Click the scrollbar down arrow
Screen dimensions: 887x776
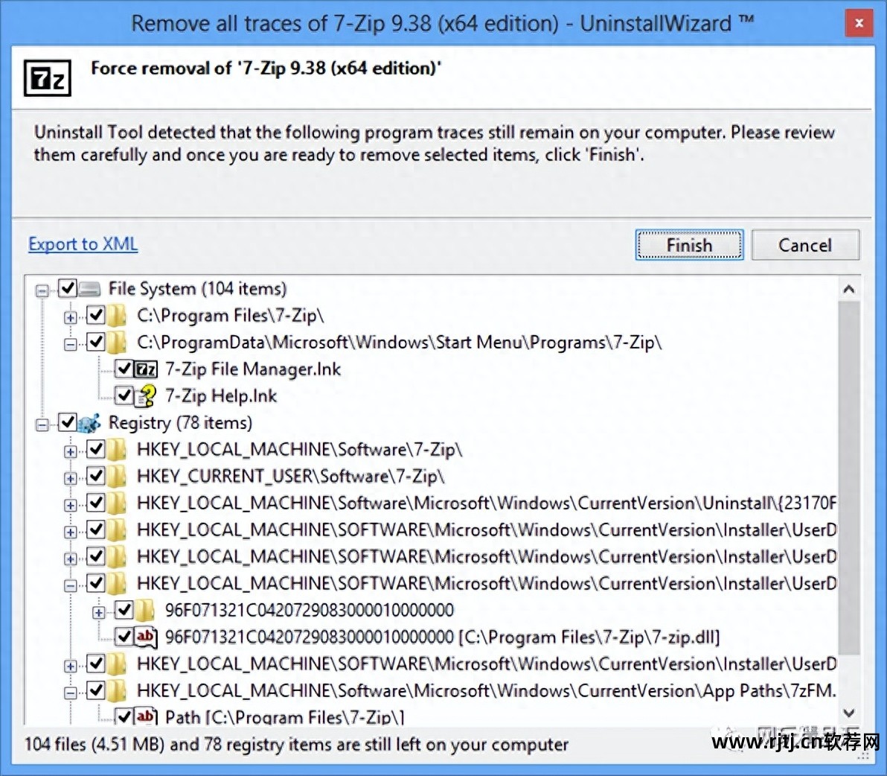848,713
